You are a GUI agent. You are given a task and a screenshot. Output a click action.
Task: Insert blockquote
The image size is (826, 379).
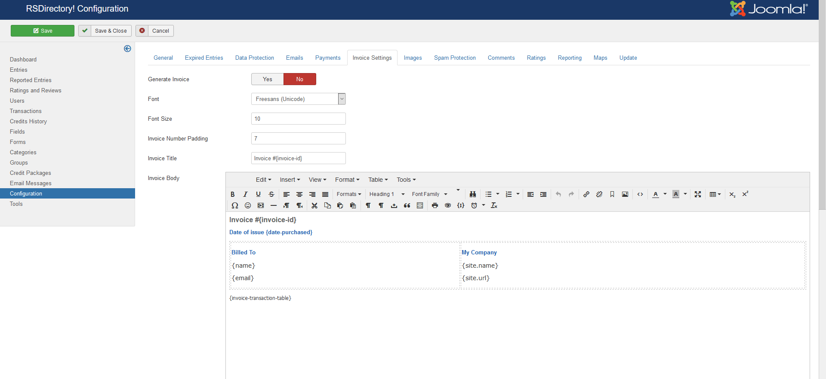(407, 205)
